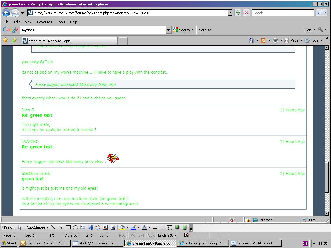Click the RSS feeds icon
Image resolution: width=331 pixels, height=248 pixels.
tap(263, 40)
